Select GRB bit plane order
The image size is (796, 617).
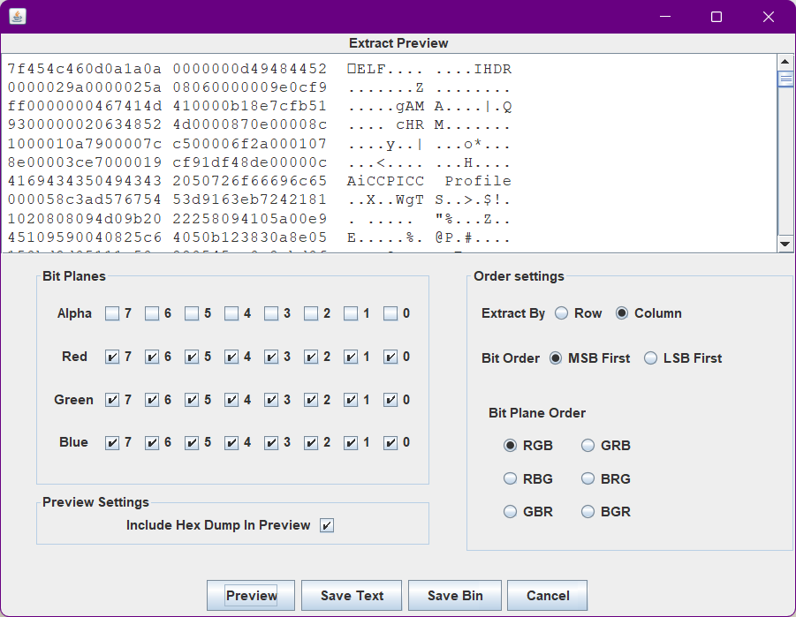coord(588,446)
